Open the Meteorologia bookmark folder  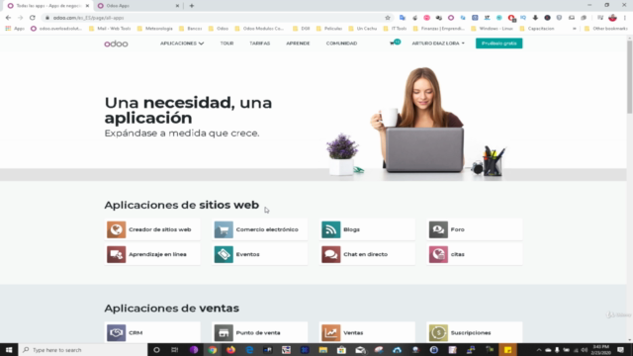[x=155, y=29]
